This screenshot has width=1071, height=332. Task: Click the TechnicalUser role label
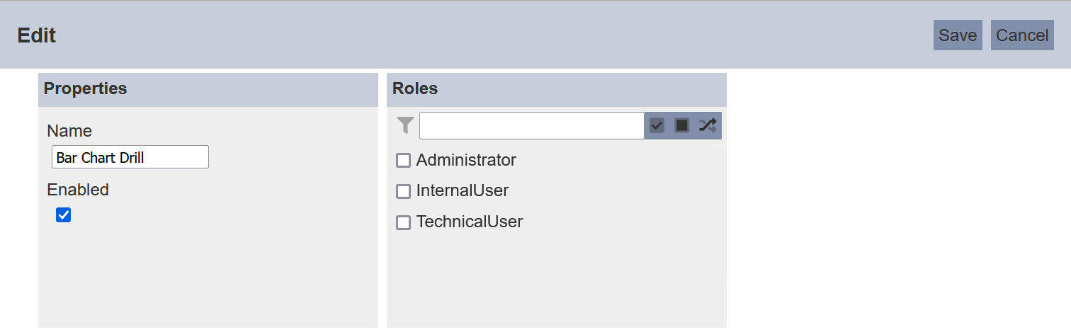tap(470, 222)
